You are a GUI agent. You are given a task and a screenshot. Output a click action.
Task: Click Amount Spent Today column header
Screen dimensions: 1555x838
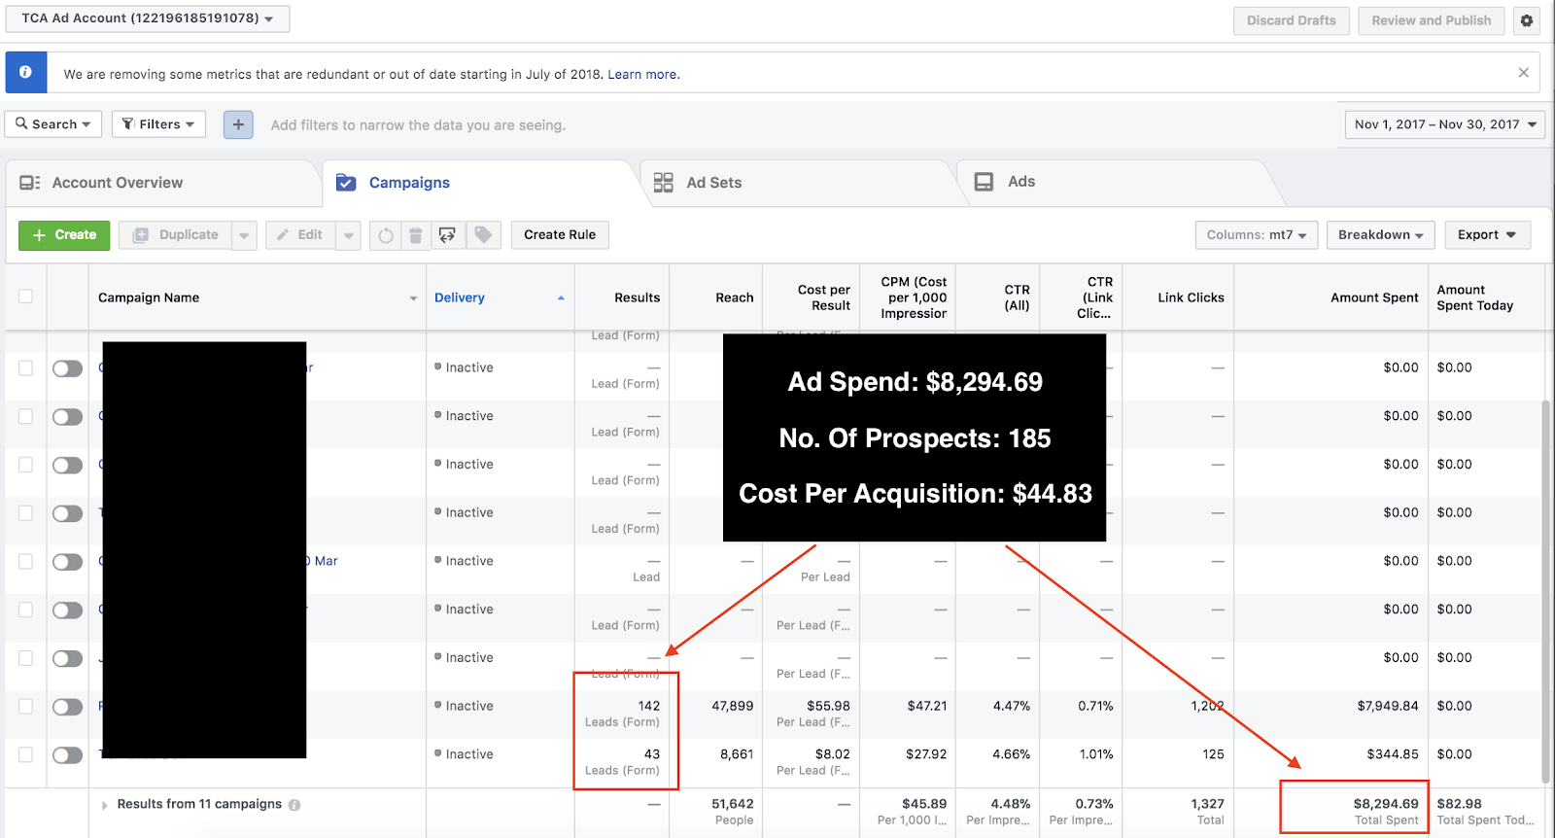tap(1486, 297)
